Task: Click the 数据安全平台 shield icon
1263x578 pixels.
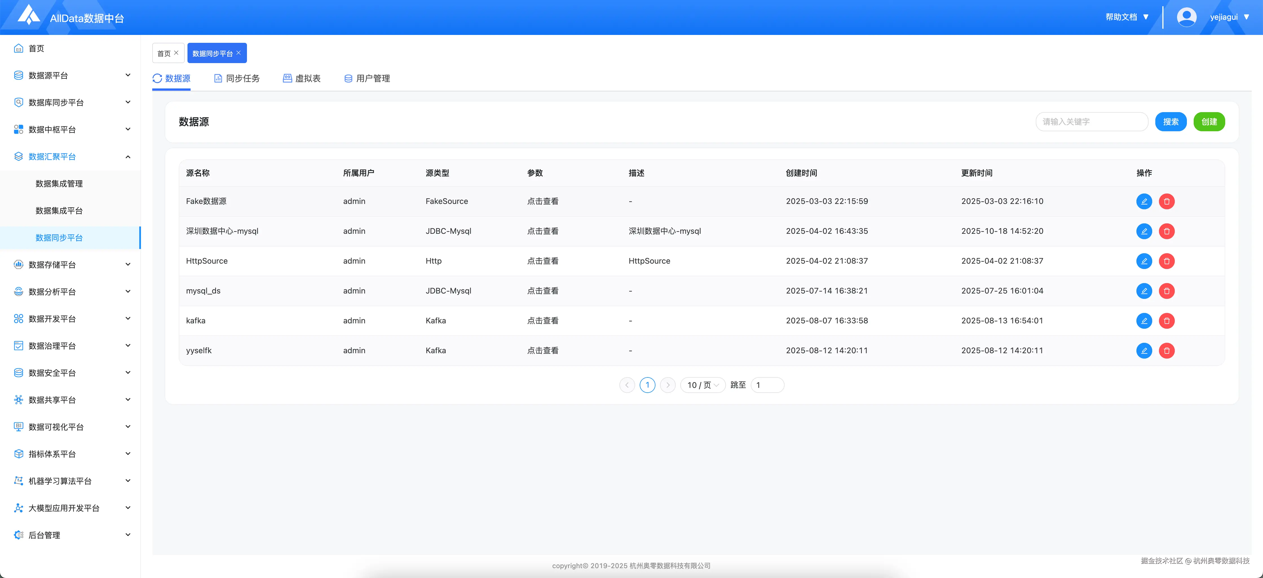Action: [x=18, y=372]
